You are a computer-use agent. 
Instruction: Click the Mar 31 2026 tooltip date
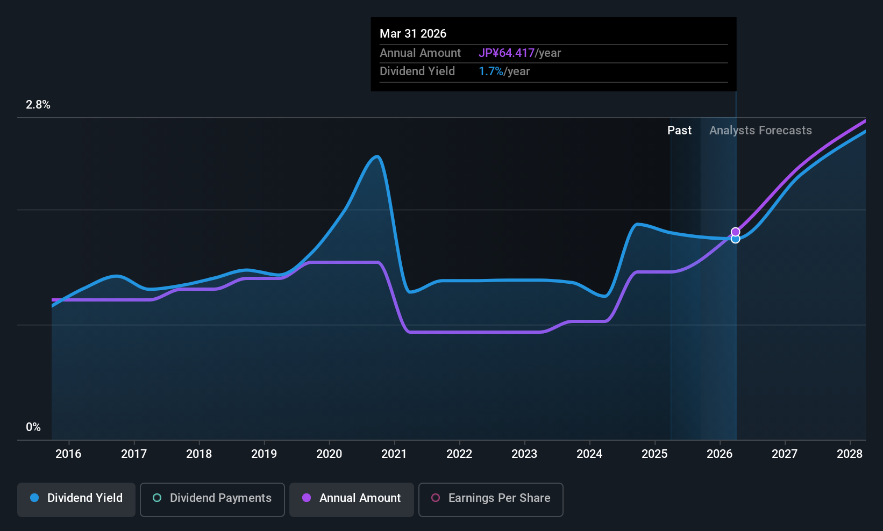[x=413, y=34]
